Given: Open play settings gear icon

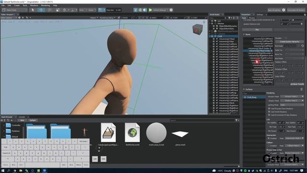Looking at the screenshot, I should pos(171,10).
